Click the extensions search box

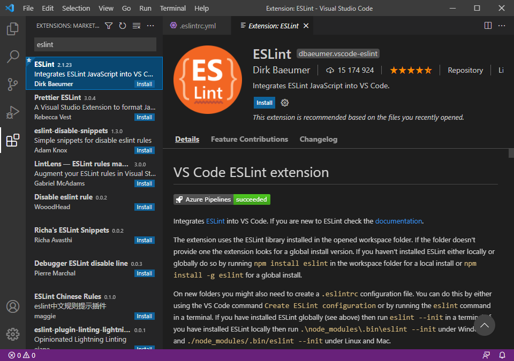click(x=95, y=44)
